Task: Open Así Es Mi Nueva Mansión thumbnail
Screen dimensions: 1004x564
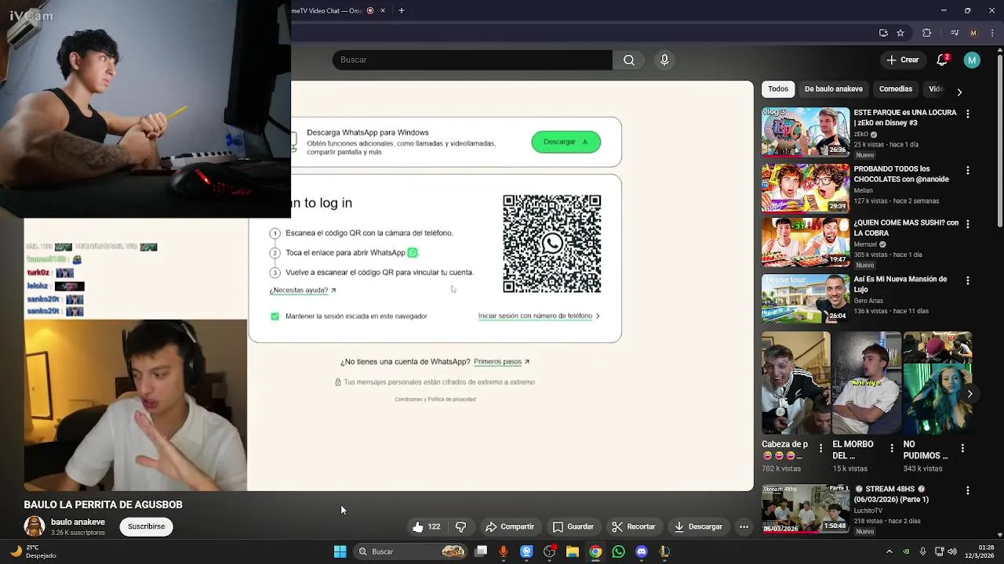Action: [x=805, y=298]
